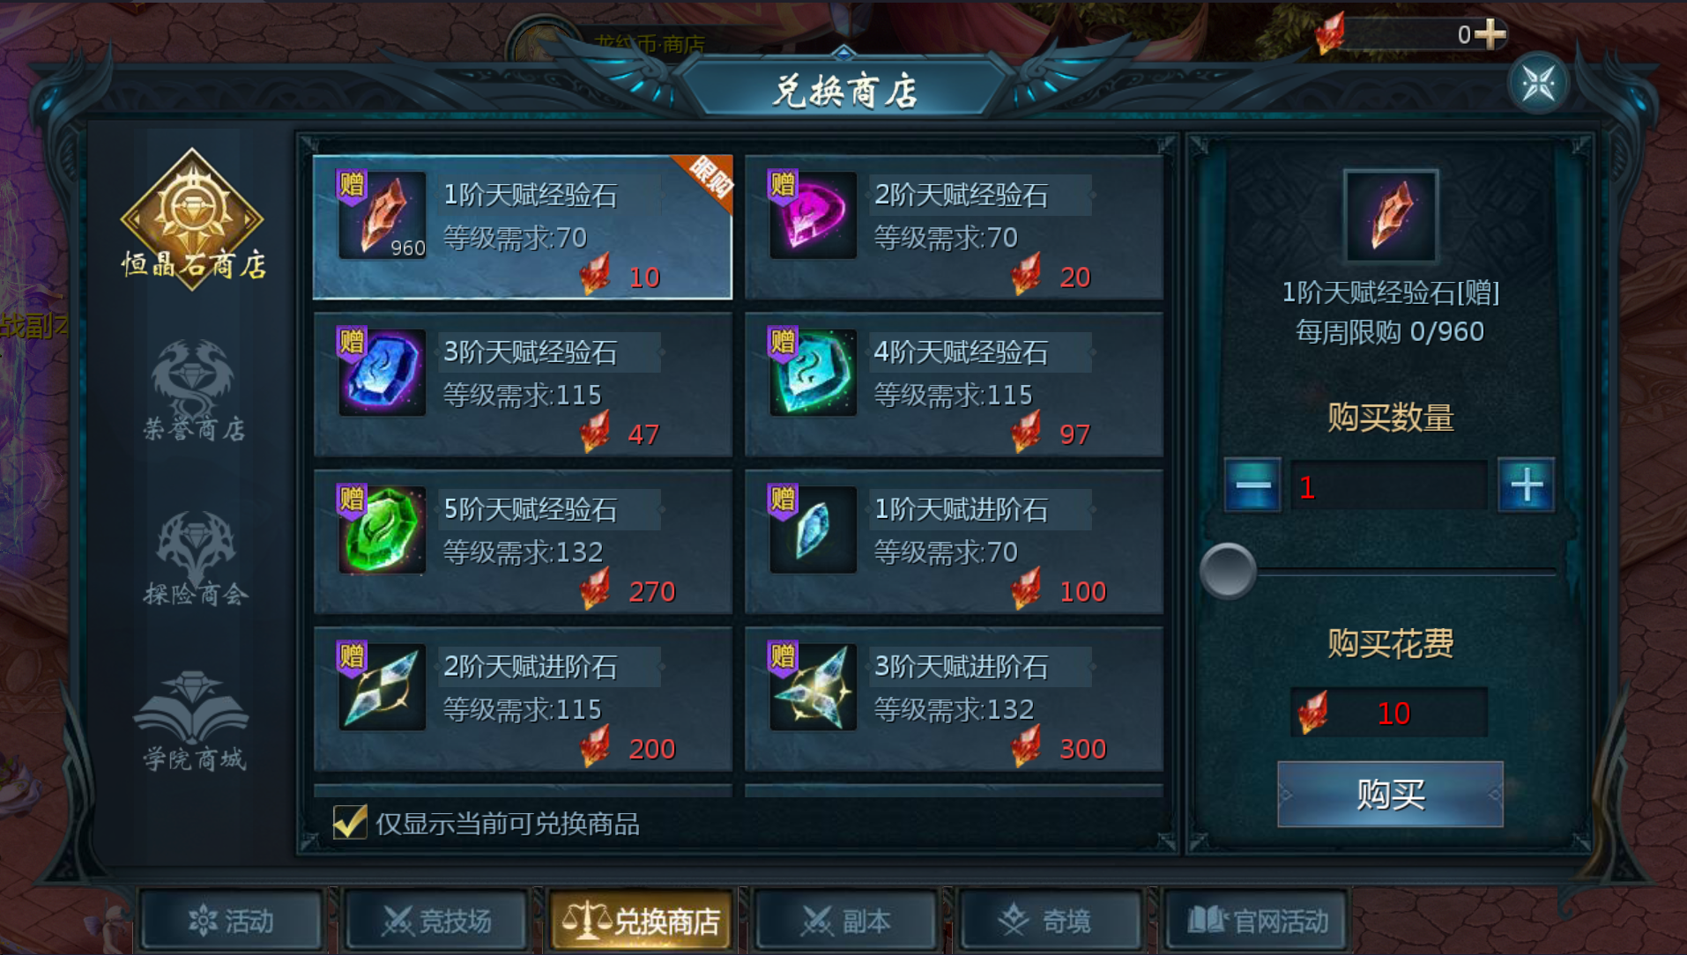Open the 副本 bottom tab
The width and height of the screenshot is (1687, 955).
(846, 921)
